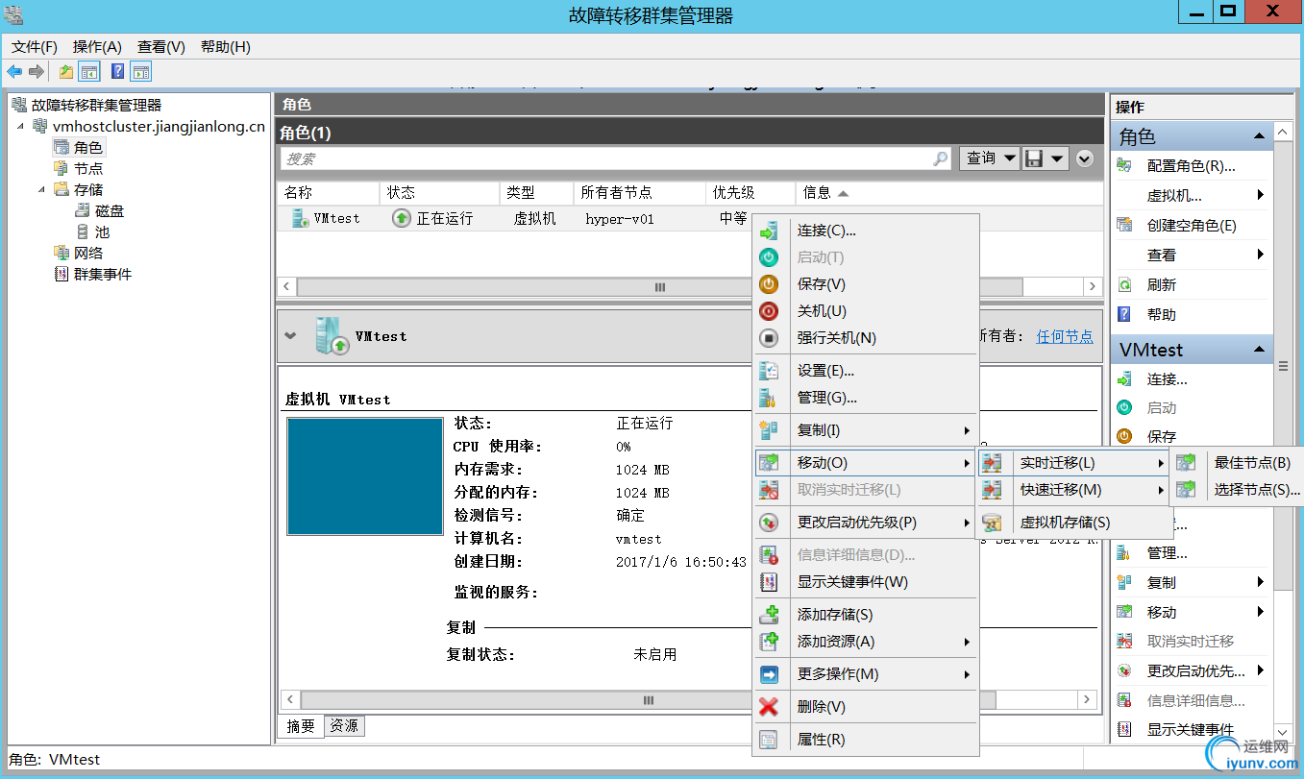
Task: Switch to the 资源 tab
Action: 344,726
